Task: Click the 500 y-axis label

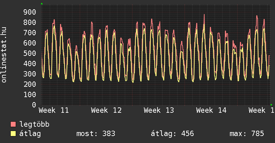Action: tap(29, 54)
